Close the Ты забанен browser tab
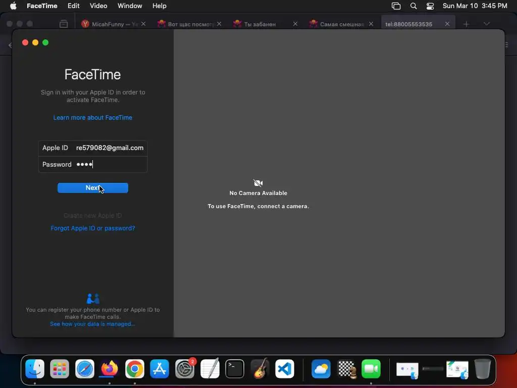The image size is (517, 388). 295,24
